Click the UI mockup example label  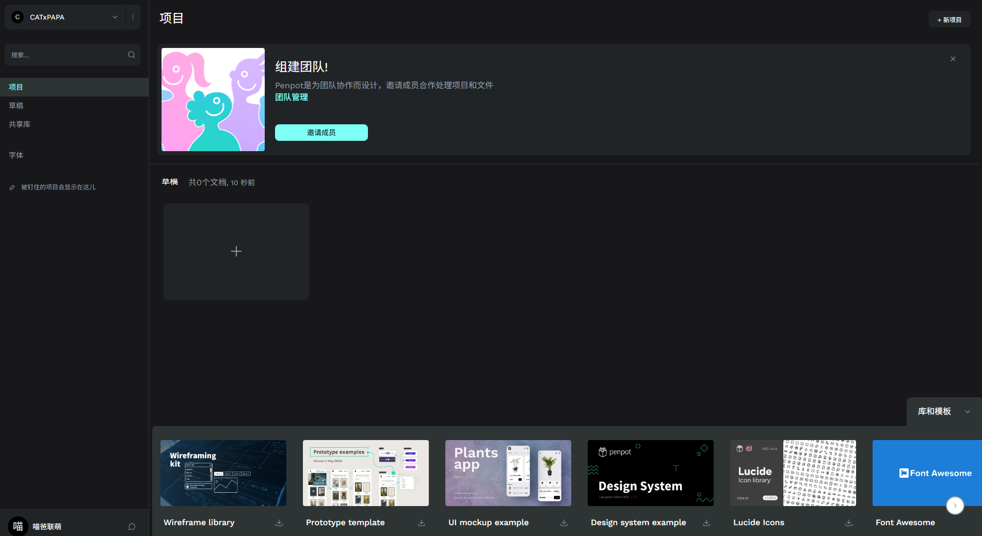pos(489,523)
